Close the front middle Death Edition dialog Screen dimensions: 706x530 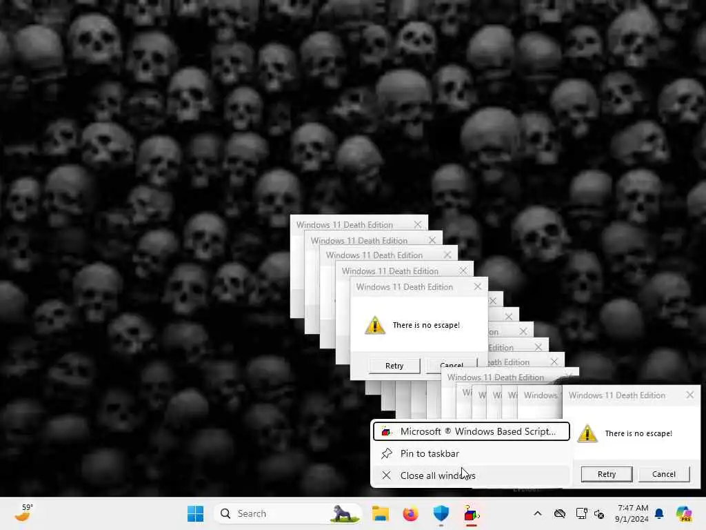click(x=478, y=286)
